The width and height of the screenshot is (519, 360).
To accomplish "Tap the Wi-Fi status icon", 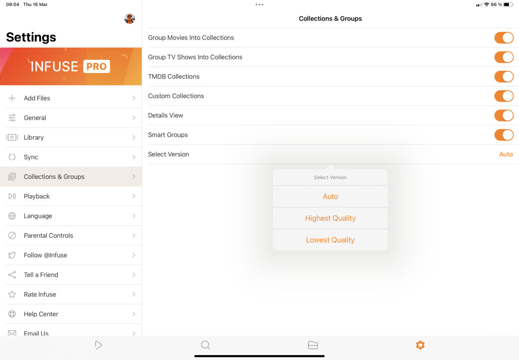I will tap(487, 4).
